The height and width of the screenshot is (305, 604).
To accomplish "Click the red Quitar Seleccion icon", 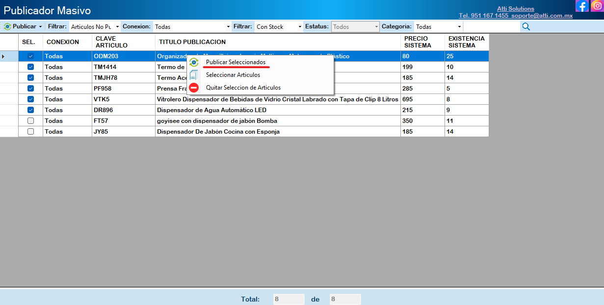I will 194,88.
